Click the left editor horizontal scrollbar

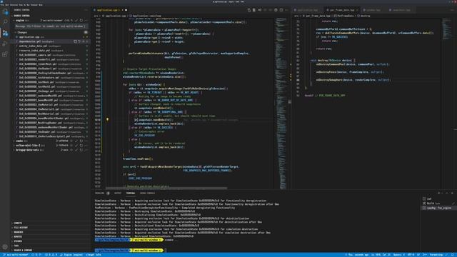pyautogui.click(x=166, y=188)
